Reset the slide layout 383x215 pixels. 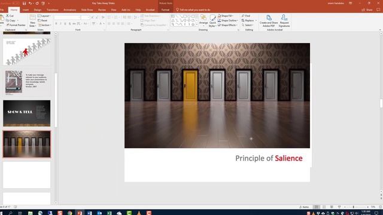[x=42, y=20]
